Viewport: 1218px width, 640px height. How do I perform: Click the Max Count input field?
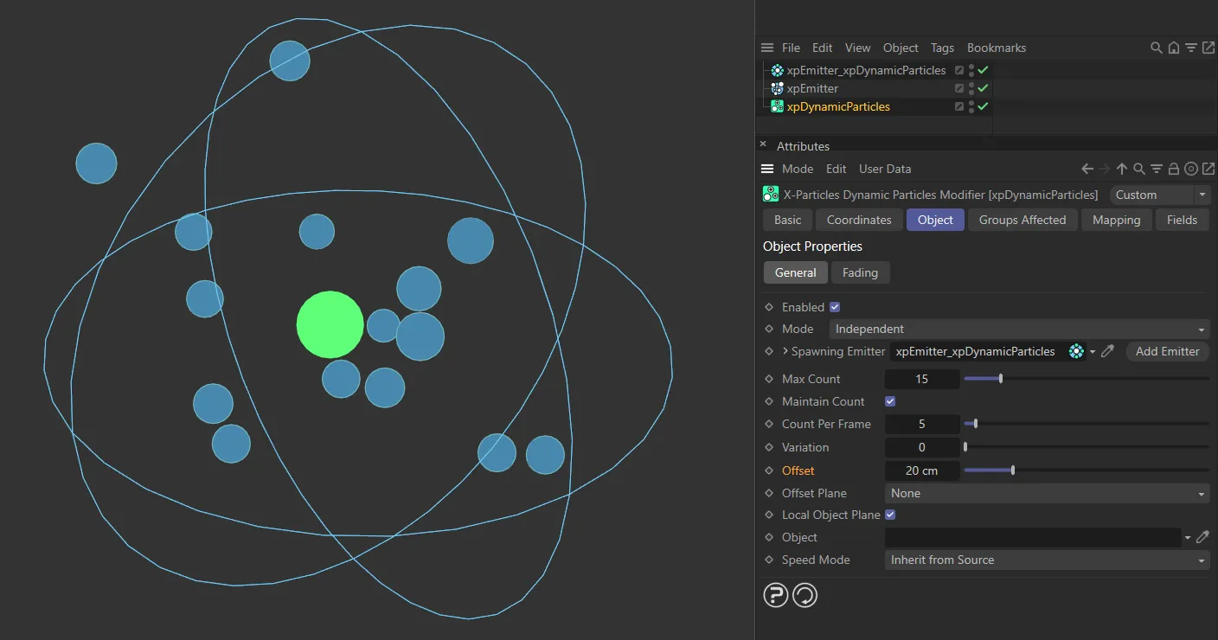921,378
